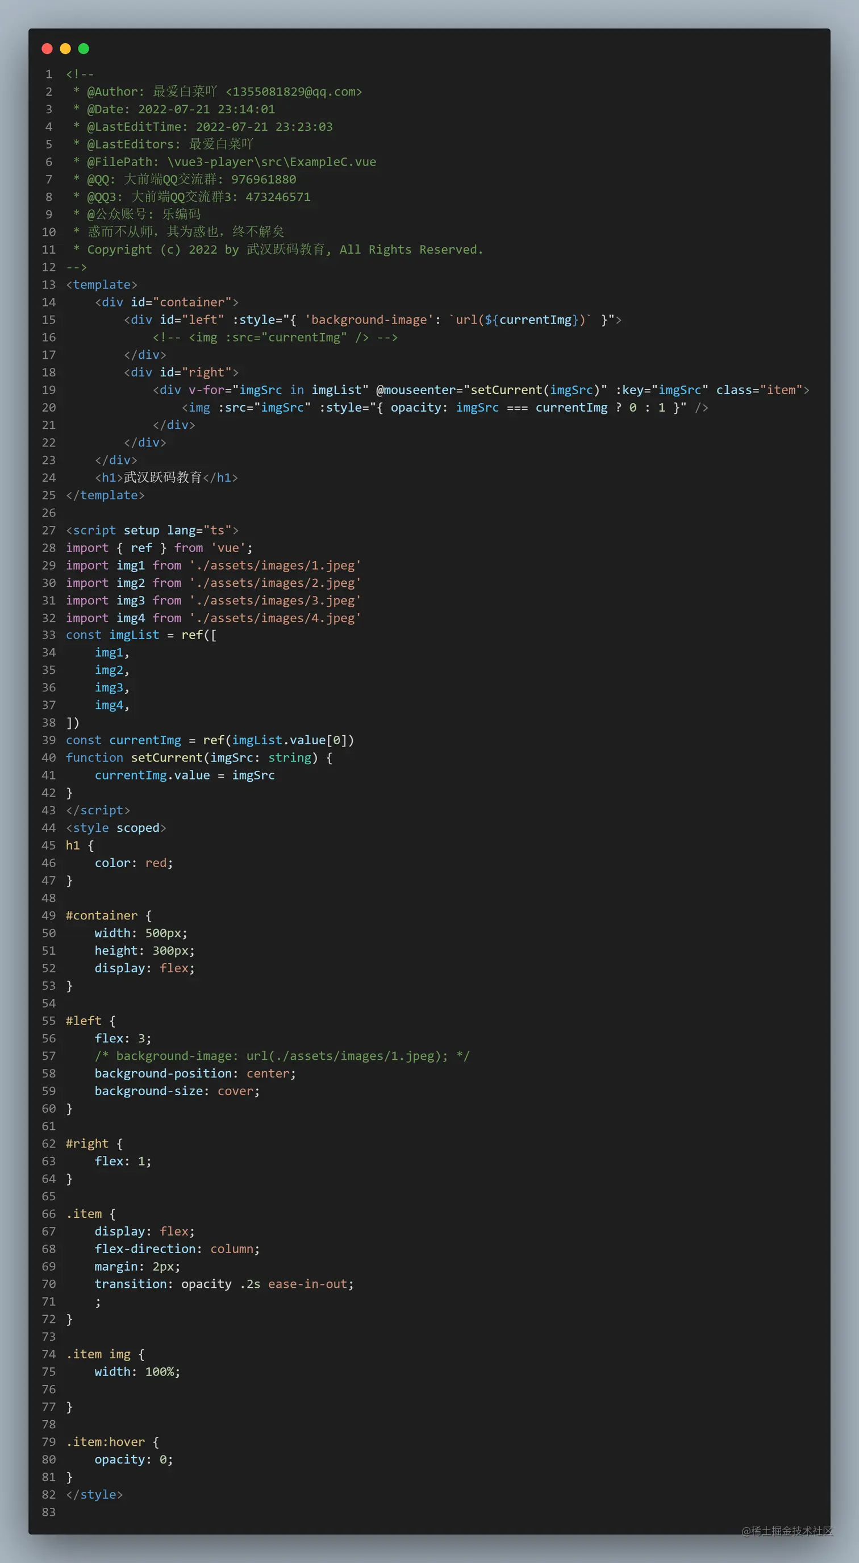Click the opening "<template>" tag
Screen dimensions: 859x1563
click(102, 284)
